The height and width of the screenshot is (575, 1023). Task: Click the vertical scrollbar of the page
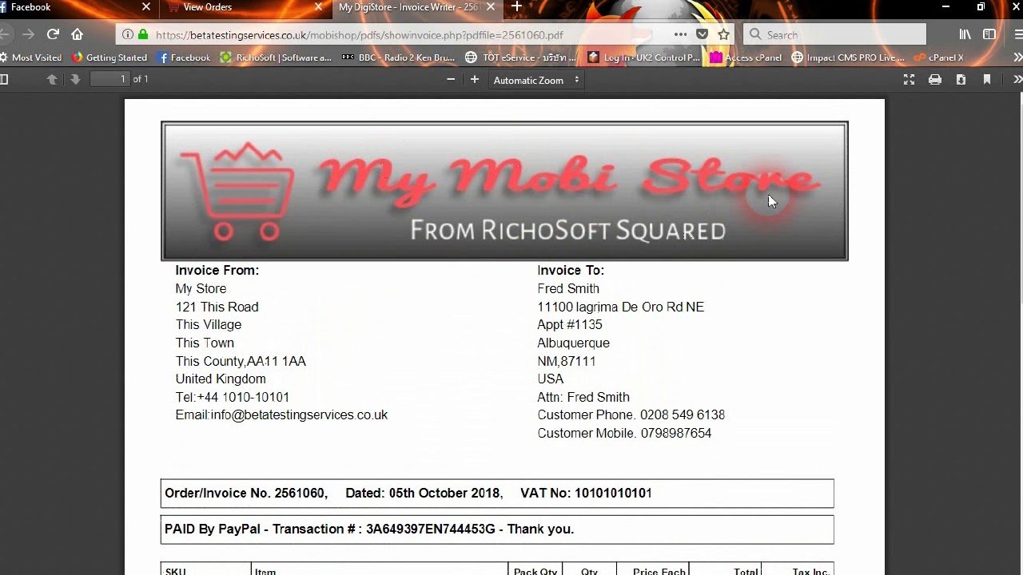1020,200
